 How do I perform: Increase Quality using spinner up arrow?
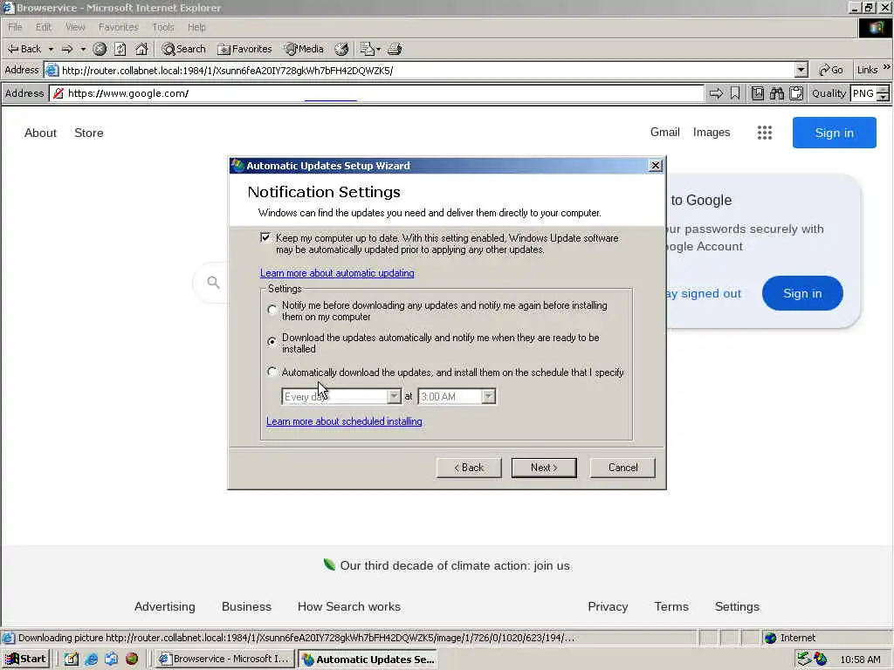(884, 90)
